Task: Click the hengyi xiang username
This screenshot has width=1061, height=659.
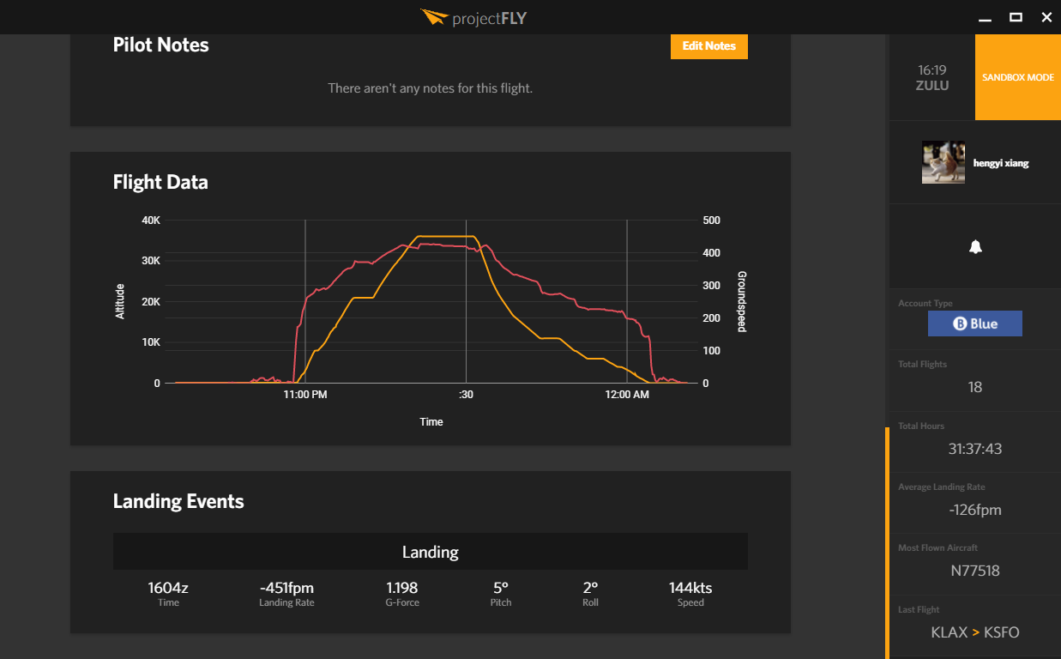Action: tap(1001, 163)
